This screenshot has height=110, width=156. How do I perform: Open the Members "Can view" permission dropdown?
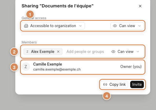pyautogui.click(x=125, y=52)
